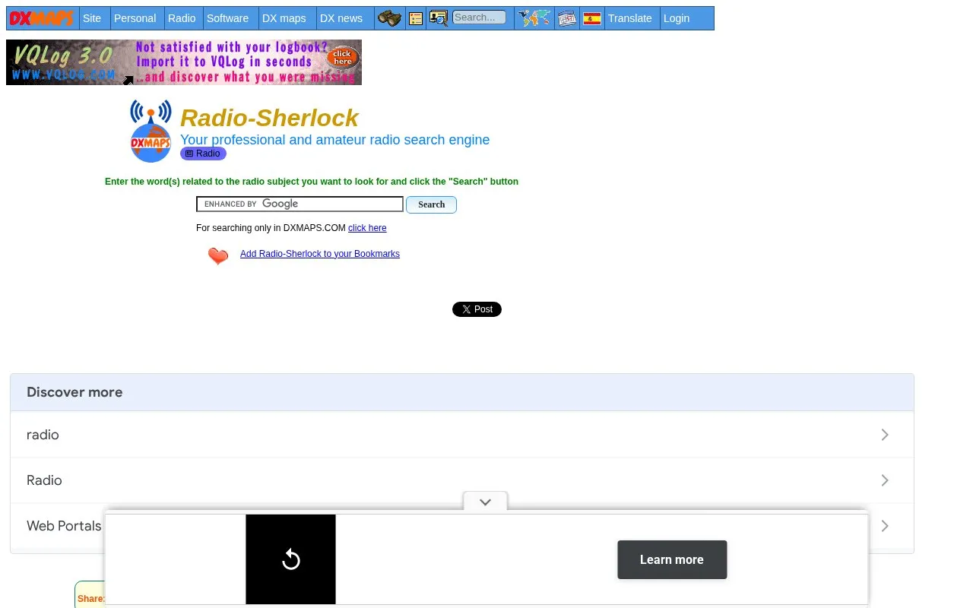Click the yellow list icon in the navigation bar
Screen dimensions: 973x608
416,18
